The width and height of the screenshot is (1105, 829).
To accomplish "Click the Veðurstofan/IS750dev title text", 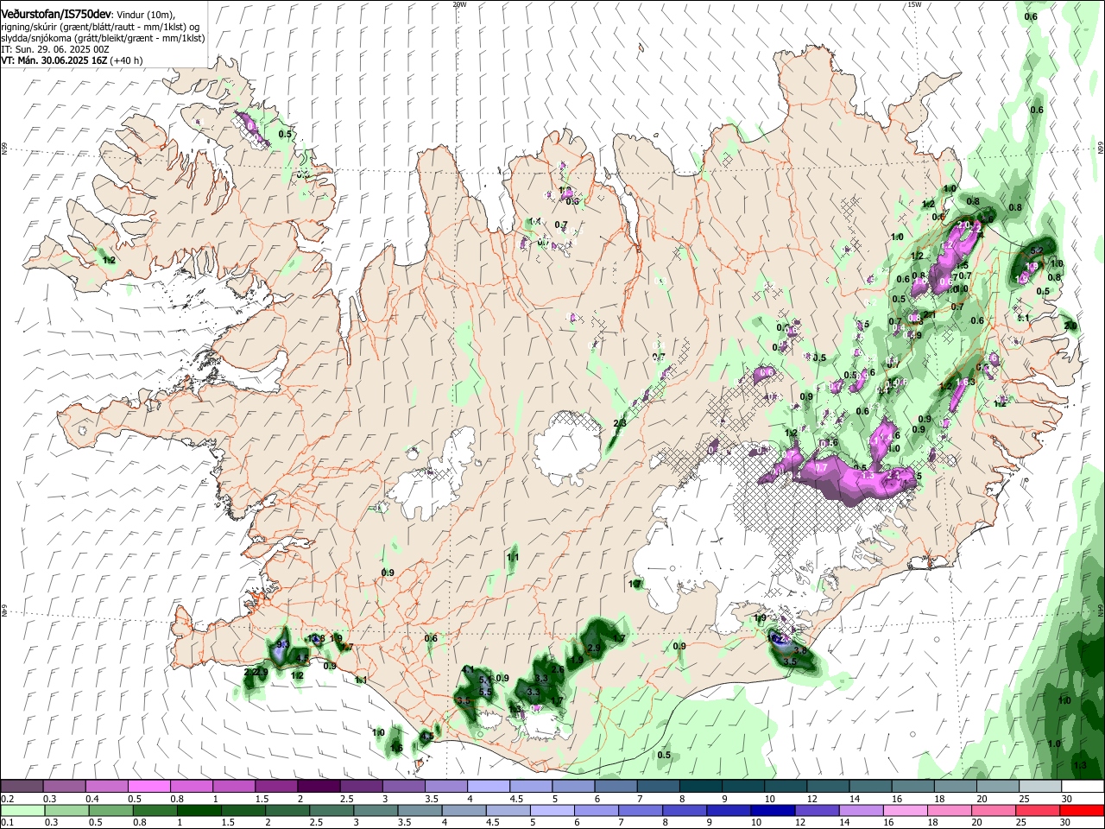I will click(x=56, y=15).
